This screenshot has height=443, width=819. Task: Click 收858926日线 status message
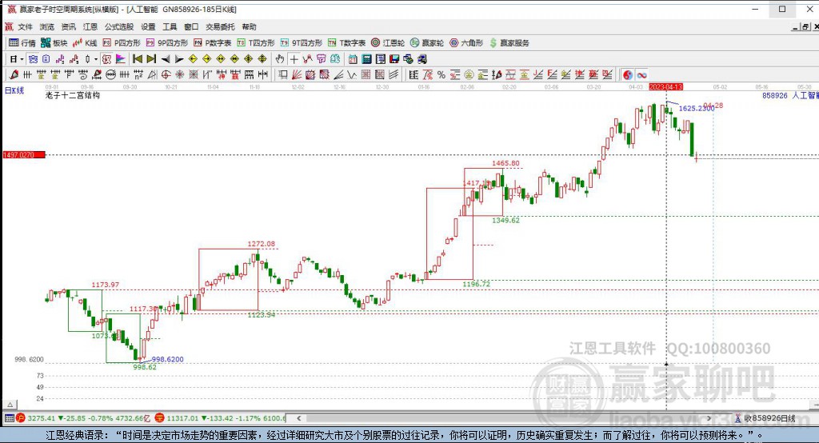(x=769, y=418)
